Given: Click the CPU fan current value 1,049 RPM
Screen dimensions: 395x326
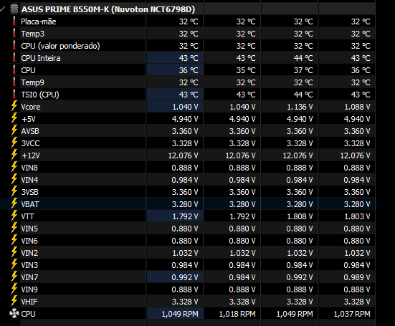Looking at the screenshot, I should [x=180, y=314].
